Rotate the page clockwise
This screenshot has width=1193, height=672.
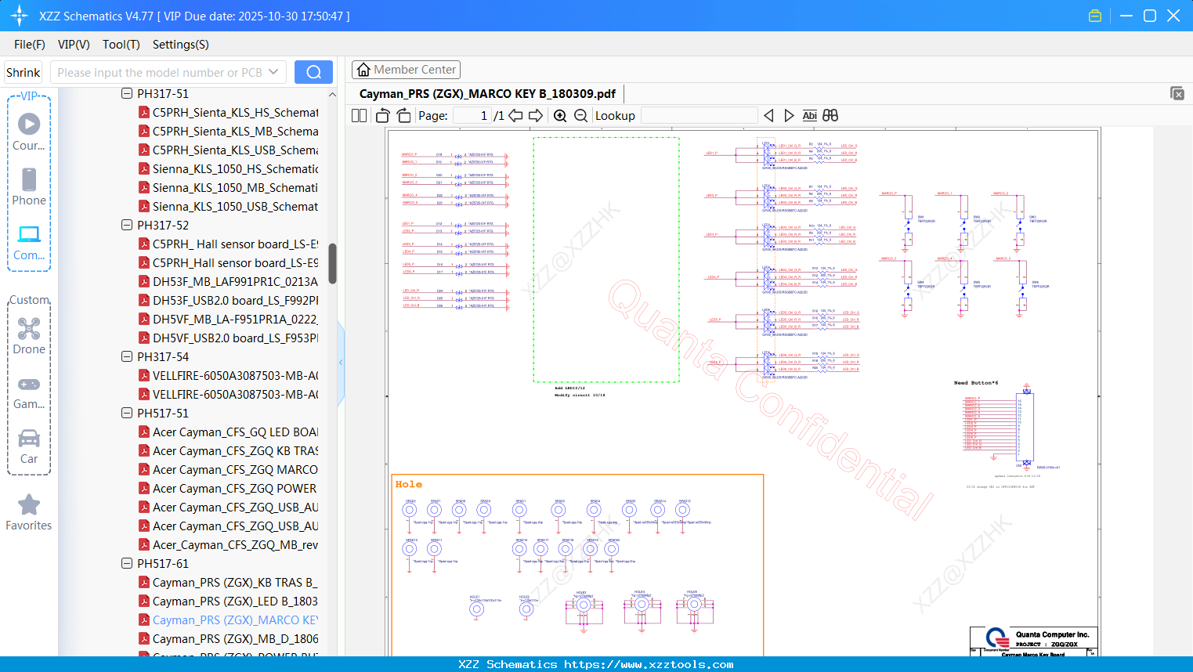click(403, 115)
